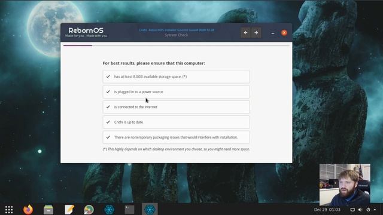The height and width of the screenshot is (215, 383).
Task: Go back with the left arrow button
Action: pos(245,33)
